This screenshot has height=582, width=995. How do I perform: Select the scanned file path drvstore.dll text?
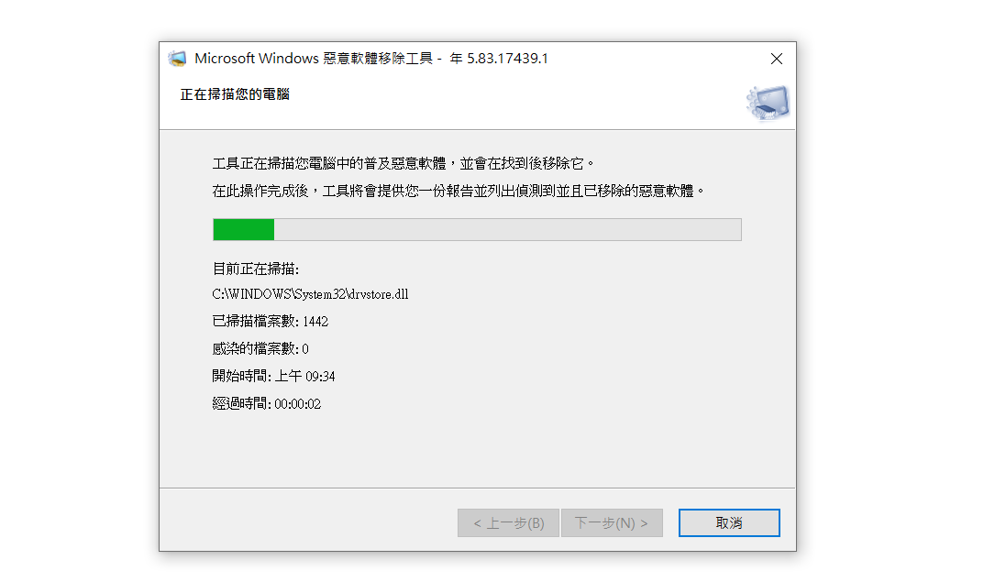coord(310,294)
